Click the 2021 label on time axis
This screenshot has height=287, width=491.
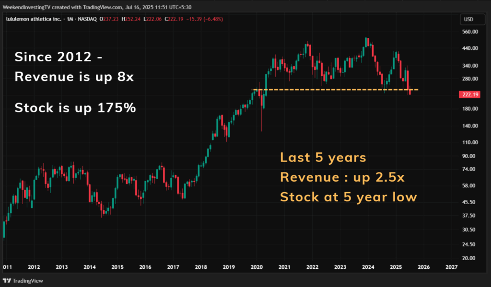click(x=285, y=267)
